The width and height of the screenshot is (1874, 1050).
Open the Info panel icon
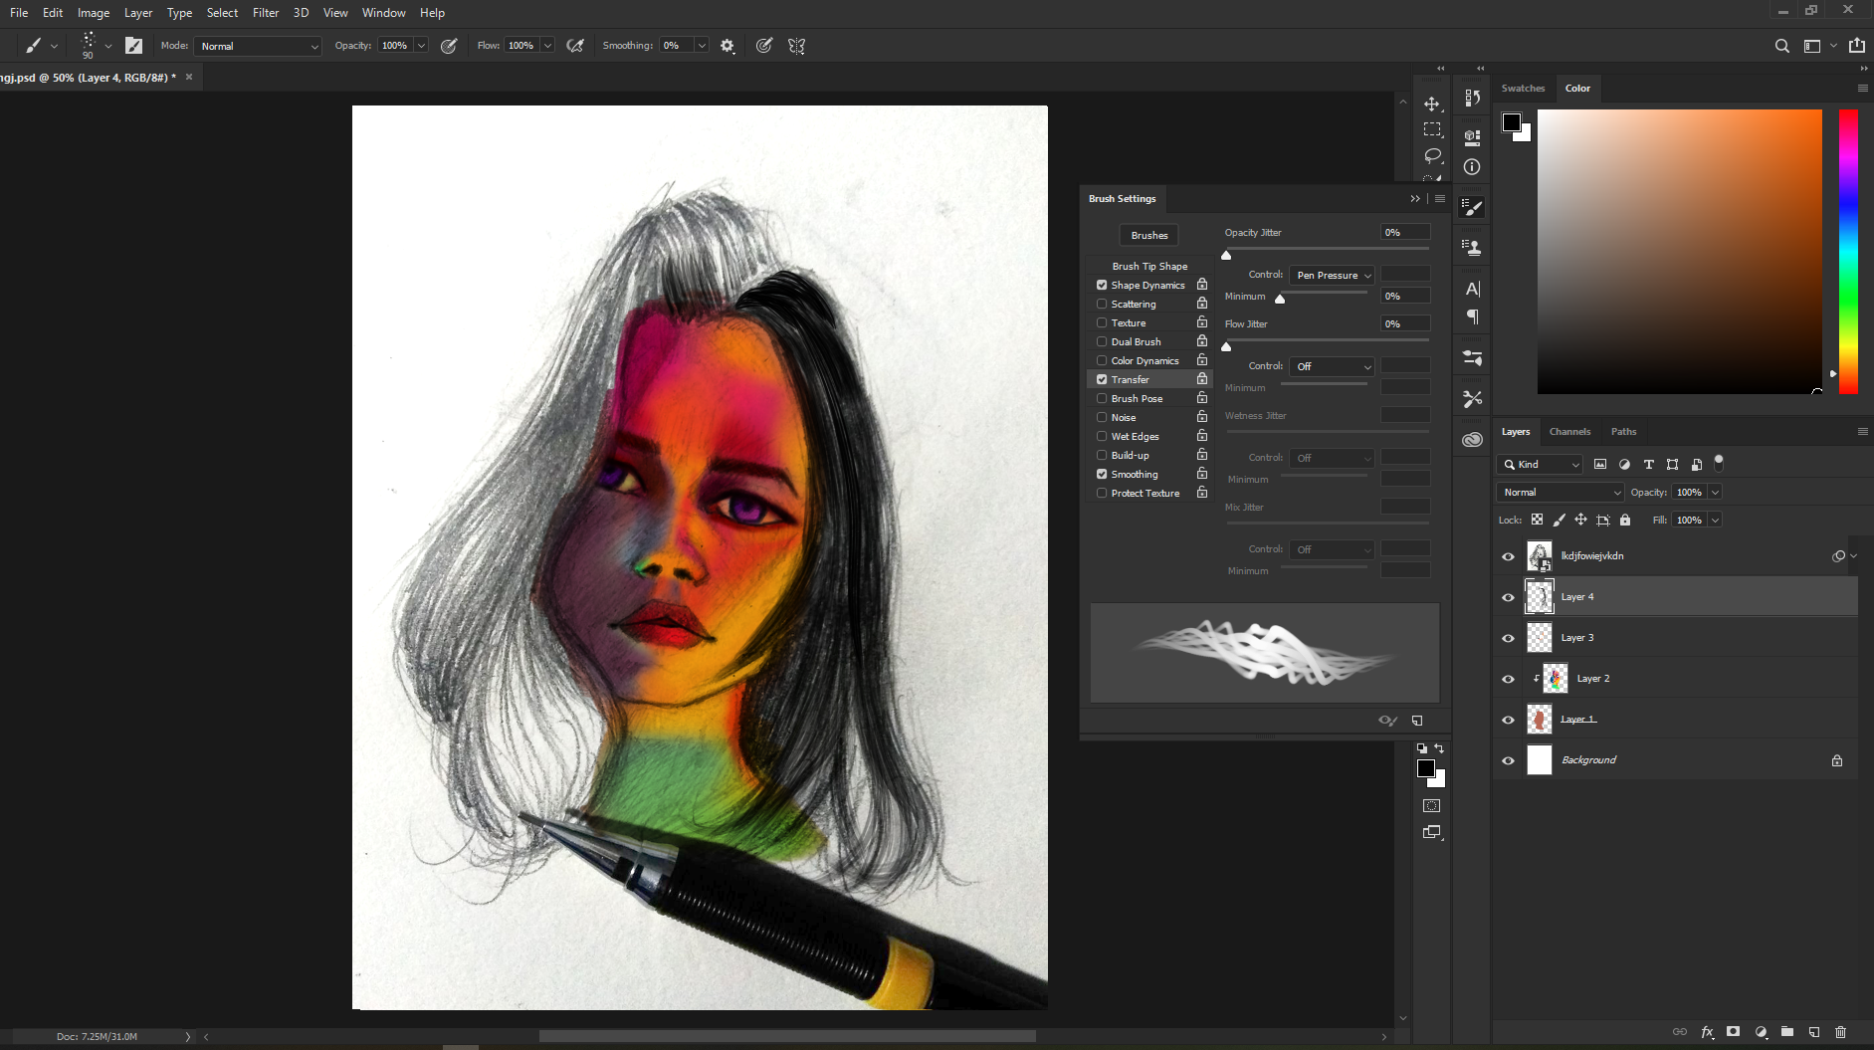(x=1472, y=167)
